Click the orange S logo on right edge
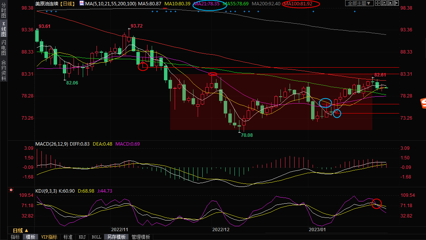Image resolution: width=426 pixels, height=240 pixels. click(422, 102)
